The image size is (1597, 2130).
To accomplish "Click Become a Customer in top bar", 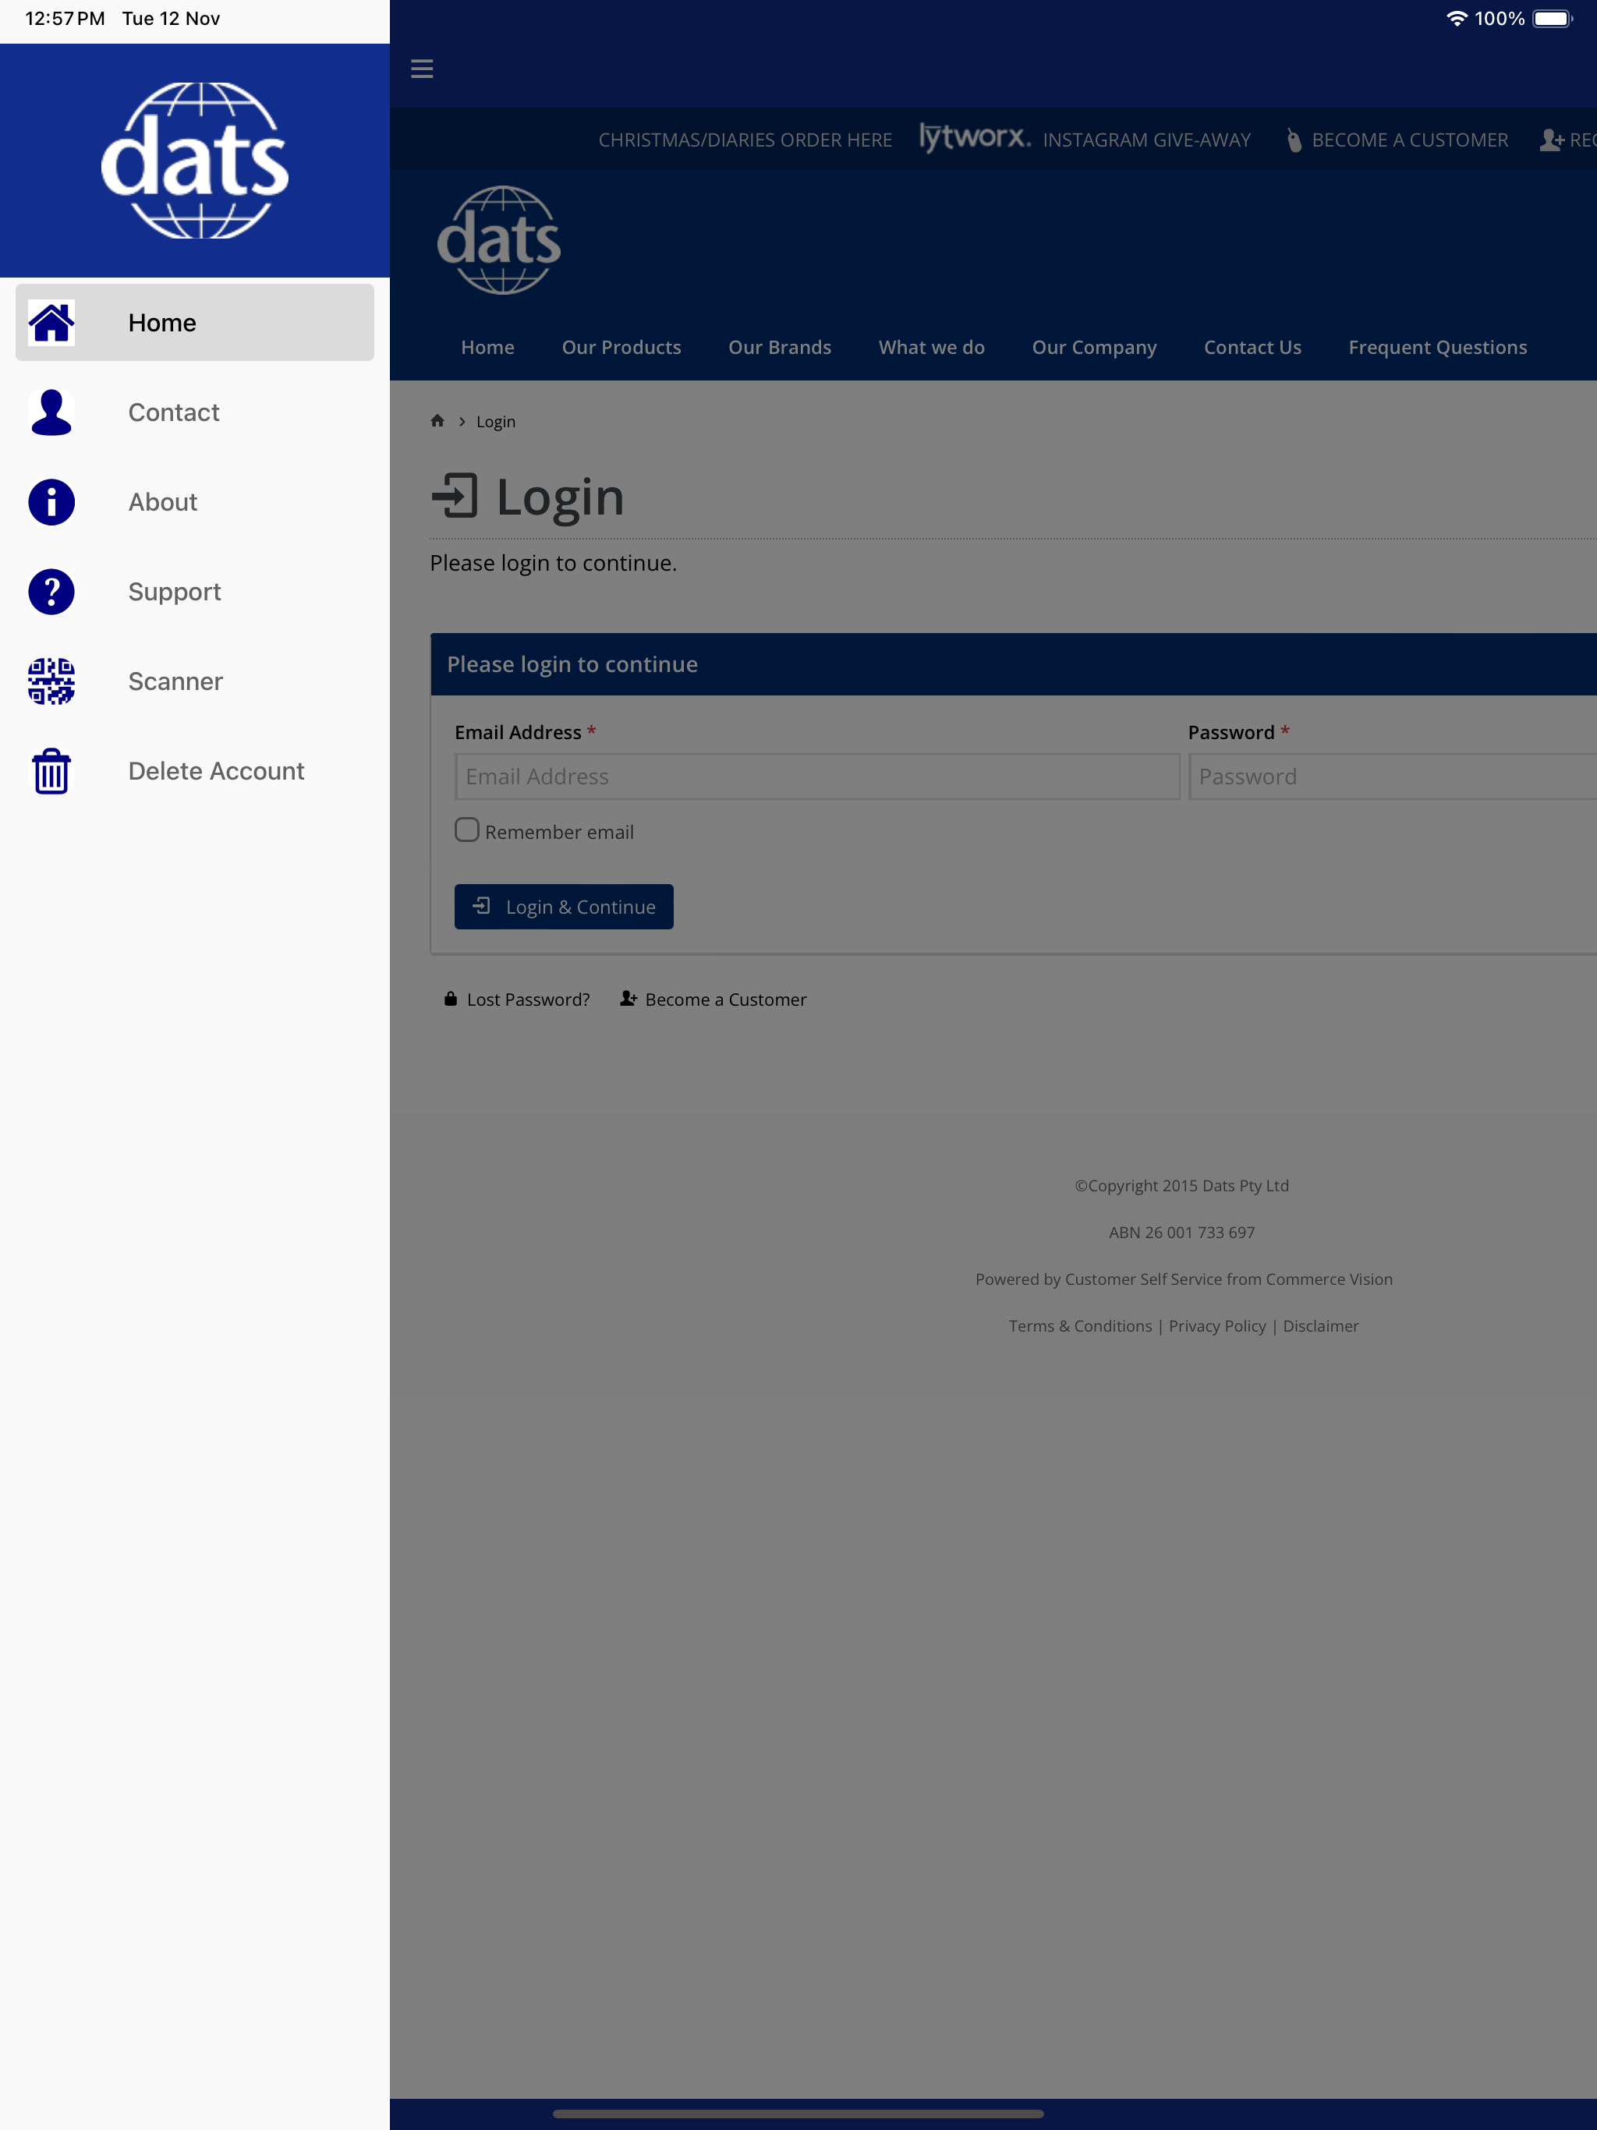I will [x=1409, y=140].
